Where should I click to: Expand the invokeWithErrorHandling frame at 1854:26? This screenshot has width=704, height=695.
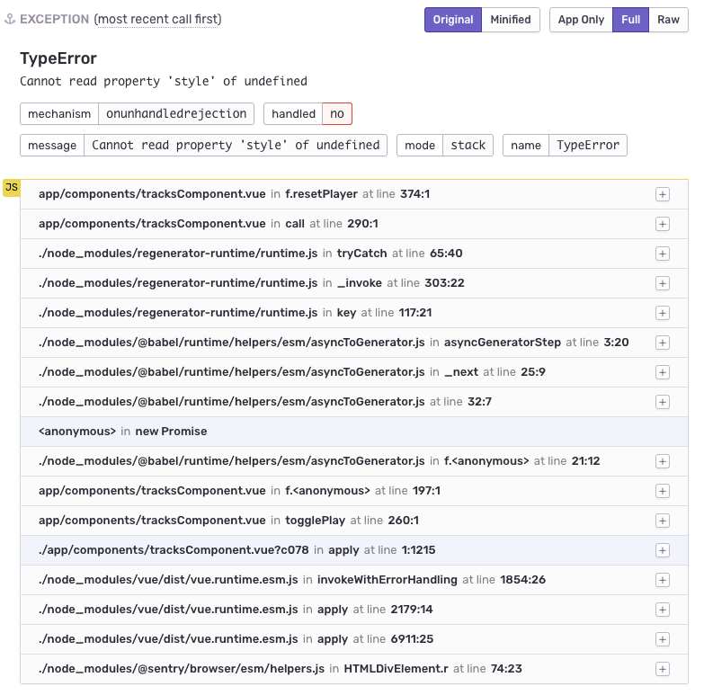663,580
